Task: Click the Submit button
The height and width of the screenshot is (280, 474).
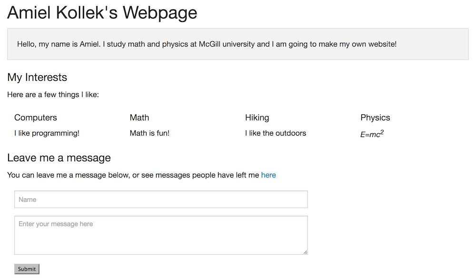Action: tap(27, 269)
